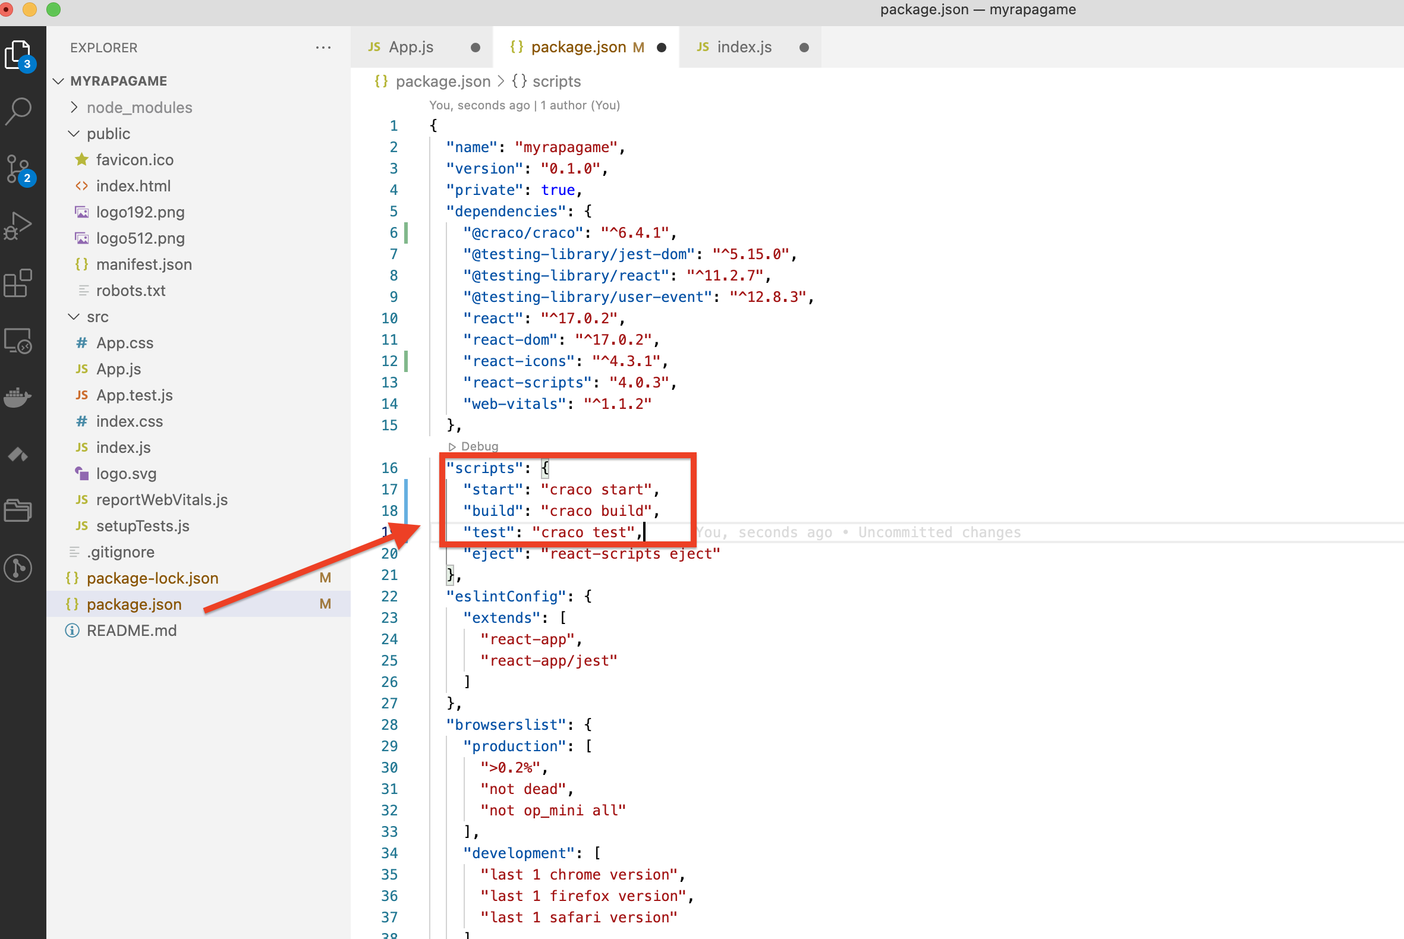Screen dimensions: 1404x939
Task: Open README.md from file tree
Action: pos(131,631)
